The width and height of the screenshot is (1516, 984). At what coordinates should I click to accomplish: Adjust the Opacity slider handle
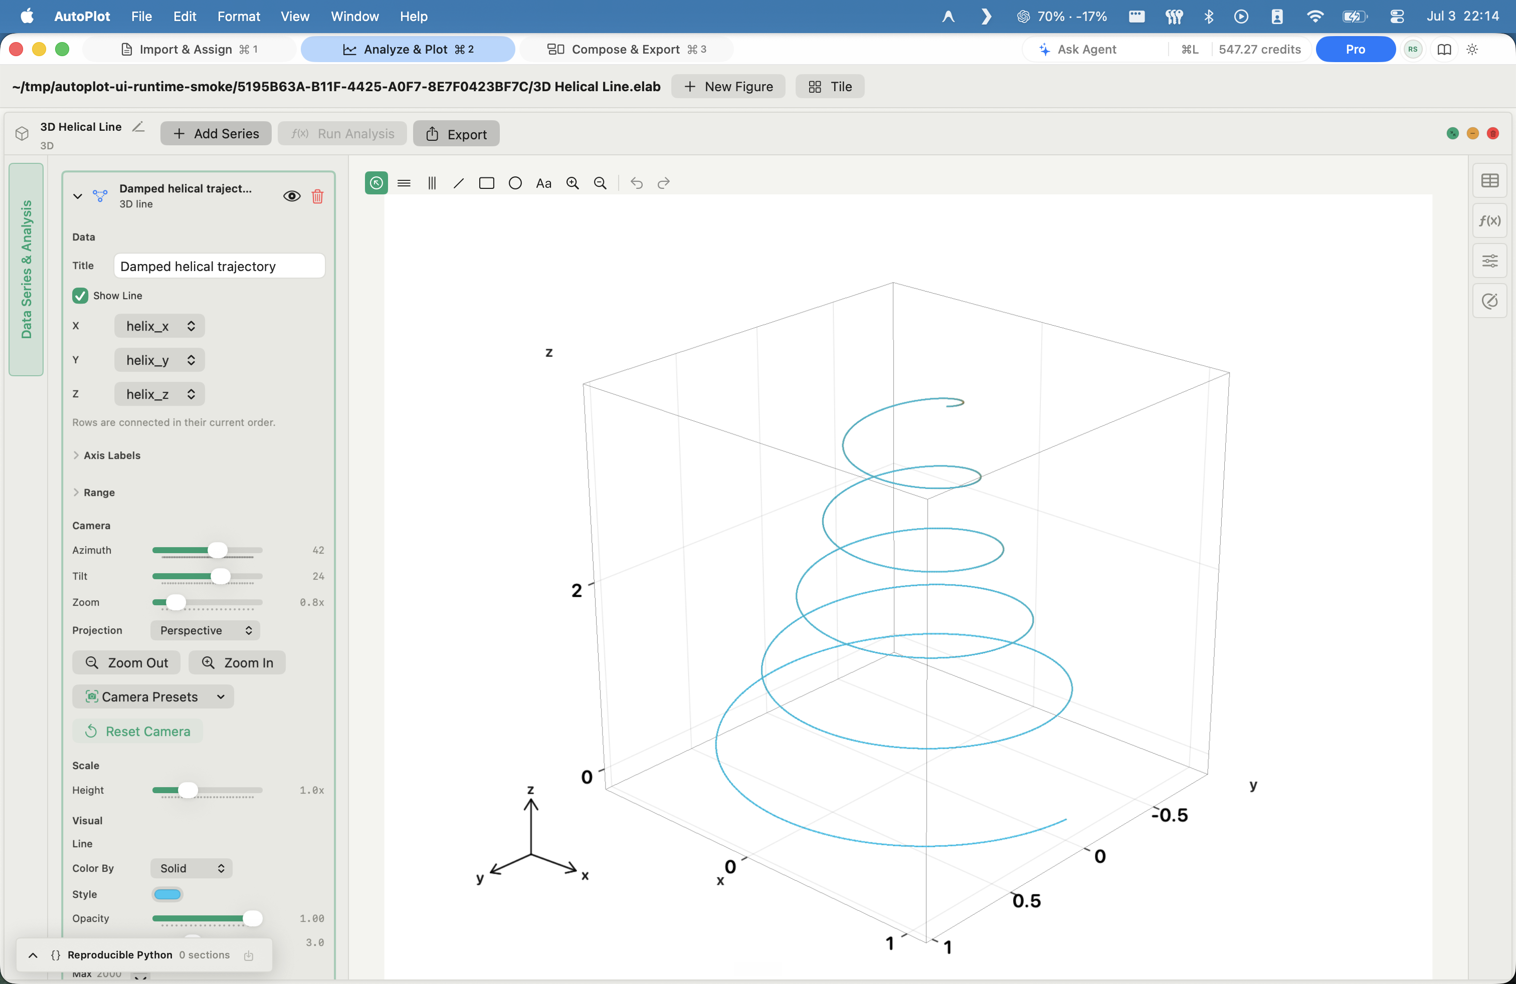(x=253, y=919)
